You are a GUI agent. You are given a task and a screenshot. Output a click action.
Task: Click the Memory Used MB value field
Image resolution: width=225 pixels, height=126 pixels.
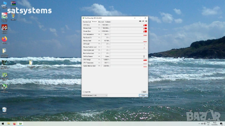pos(105,41)
